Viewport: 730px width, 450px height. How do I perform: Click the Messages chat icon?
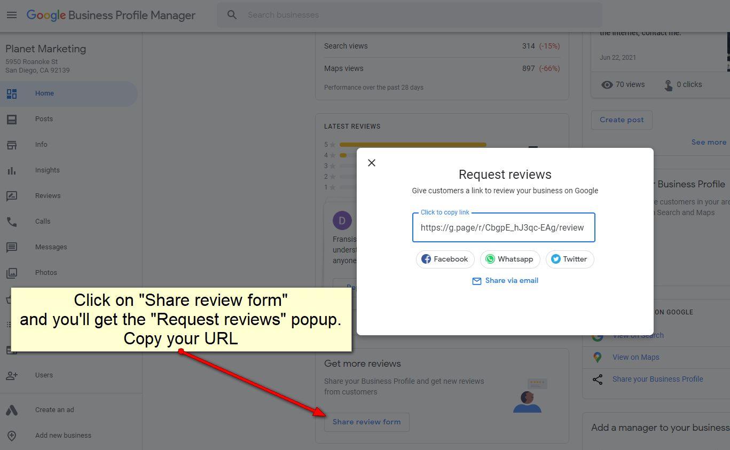tap(12, 247)
